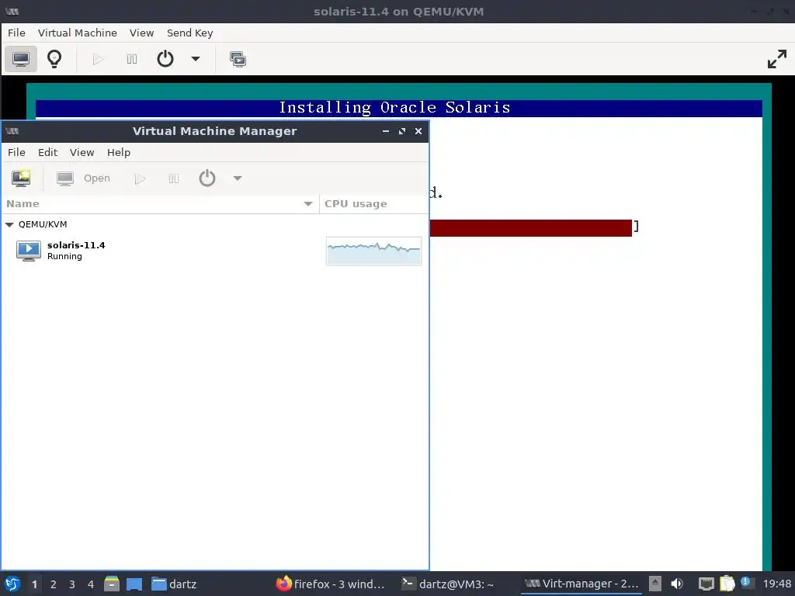Collapse the QEMU/KVM connection tree
The image size is (795, 596).
[9, 224]
